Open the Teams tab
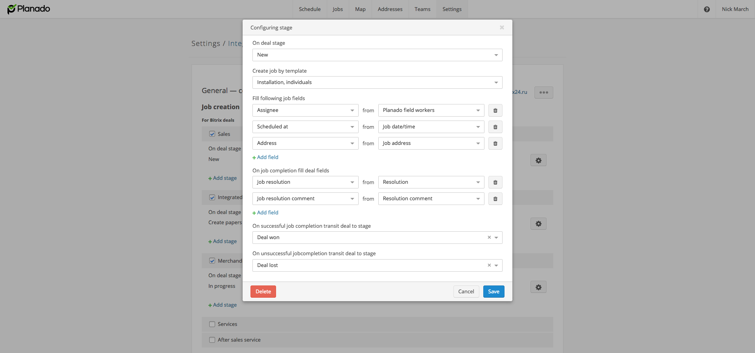This screenshot has height=353, width=755. coord(422,9)
